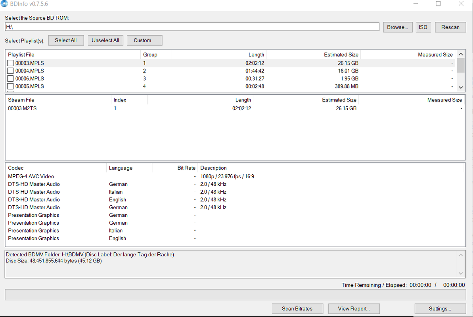The height and width of the screenshot is (317, 473).
Task: Close the BDInfo window
Action: point(461,4)
